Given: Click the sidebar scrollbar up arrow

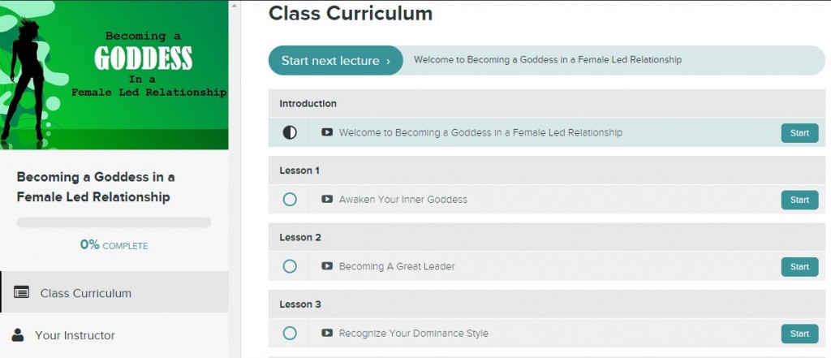Looking at the screenshot, I should (x=235, y=5).
